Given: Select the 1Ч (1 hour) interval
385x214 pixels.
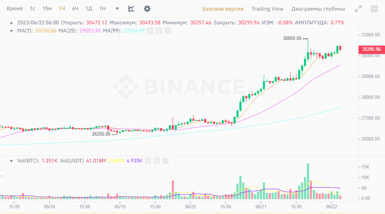Looking at the screenshot, I should coord(62,8).
